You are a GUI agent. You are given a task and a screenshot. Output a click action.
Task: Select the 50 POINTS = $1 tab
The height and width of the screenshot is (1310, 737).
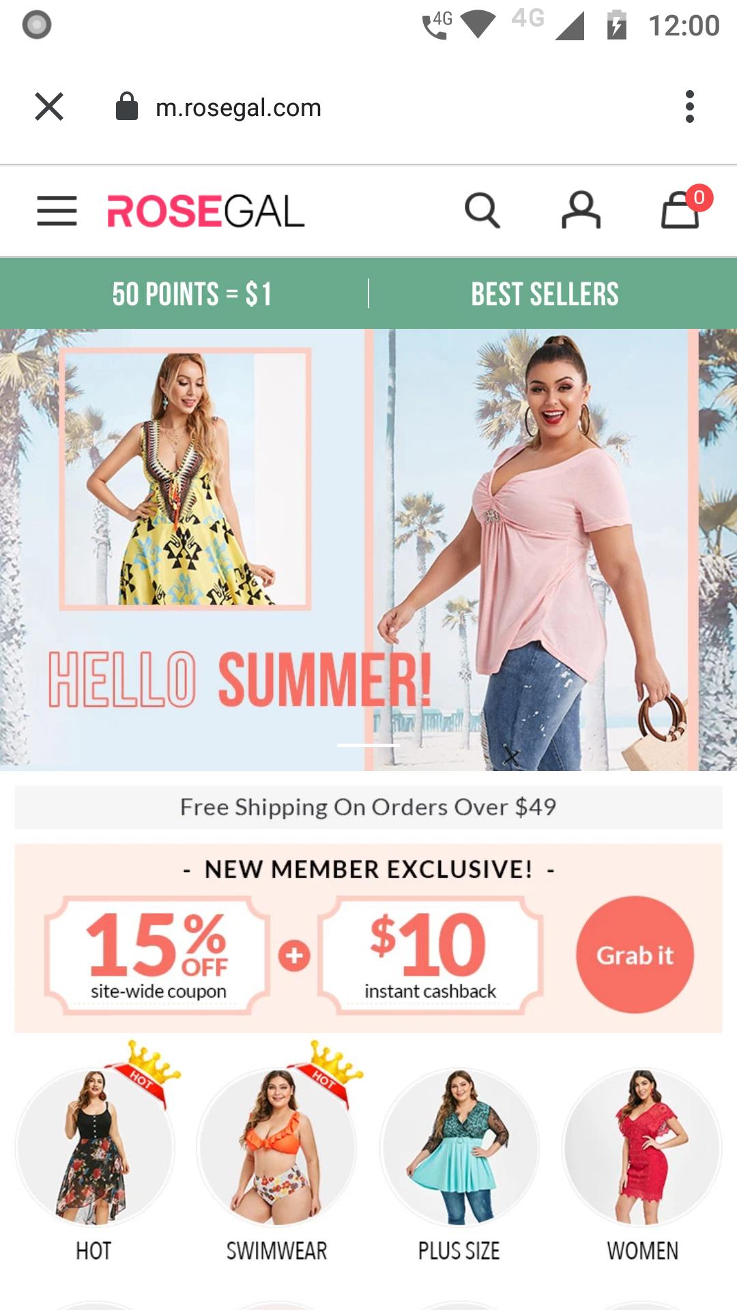pos(192,294)
